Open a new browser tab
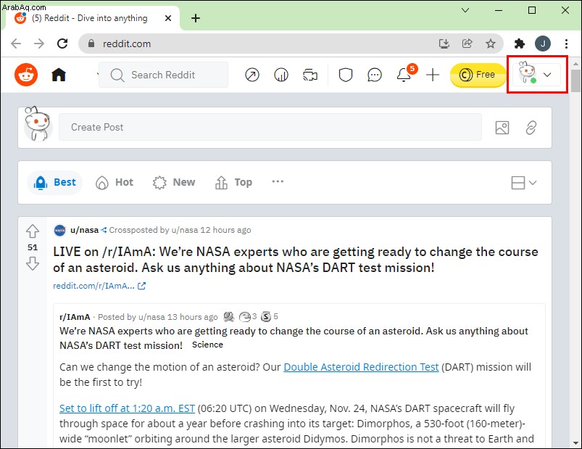Viewport: 582px width, 449px height. 196,18
